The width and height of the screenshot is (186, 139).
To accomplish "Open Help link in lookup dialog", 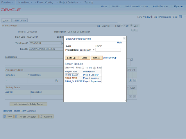I will (119, 43).
